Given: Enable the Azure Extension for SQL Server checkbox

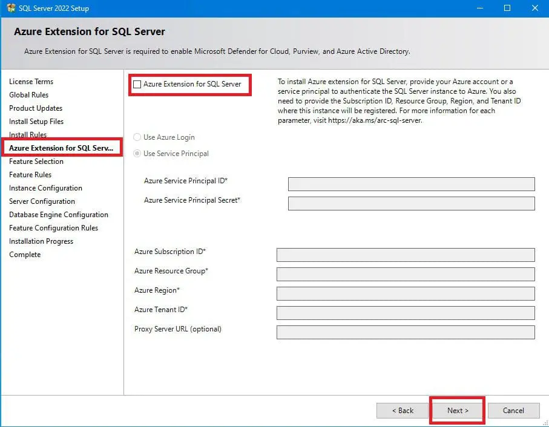Looking at the screenshot, I should click(137, 83).
